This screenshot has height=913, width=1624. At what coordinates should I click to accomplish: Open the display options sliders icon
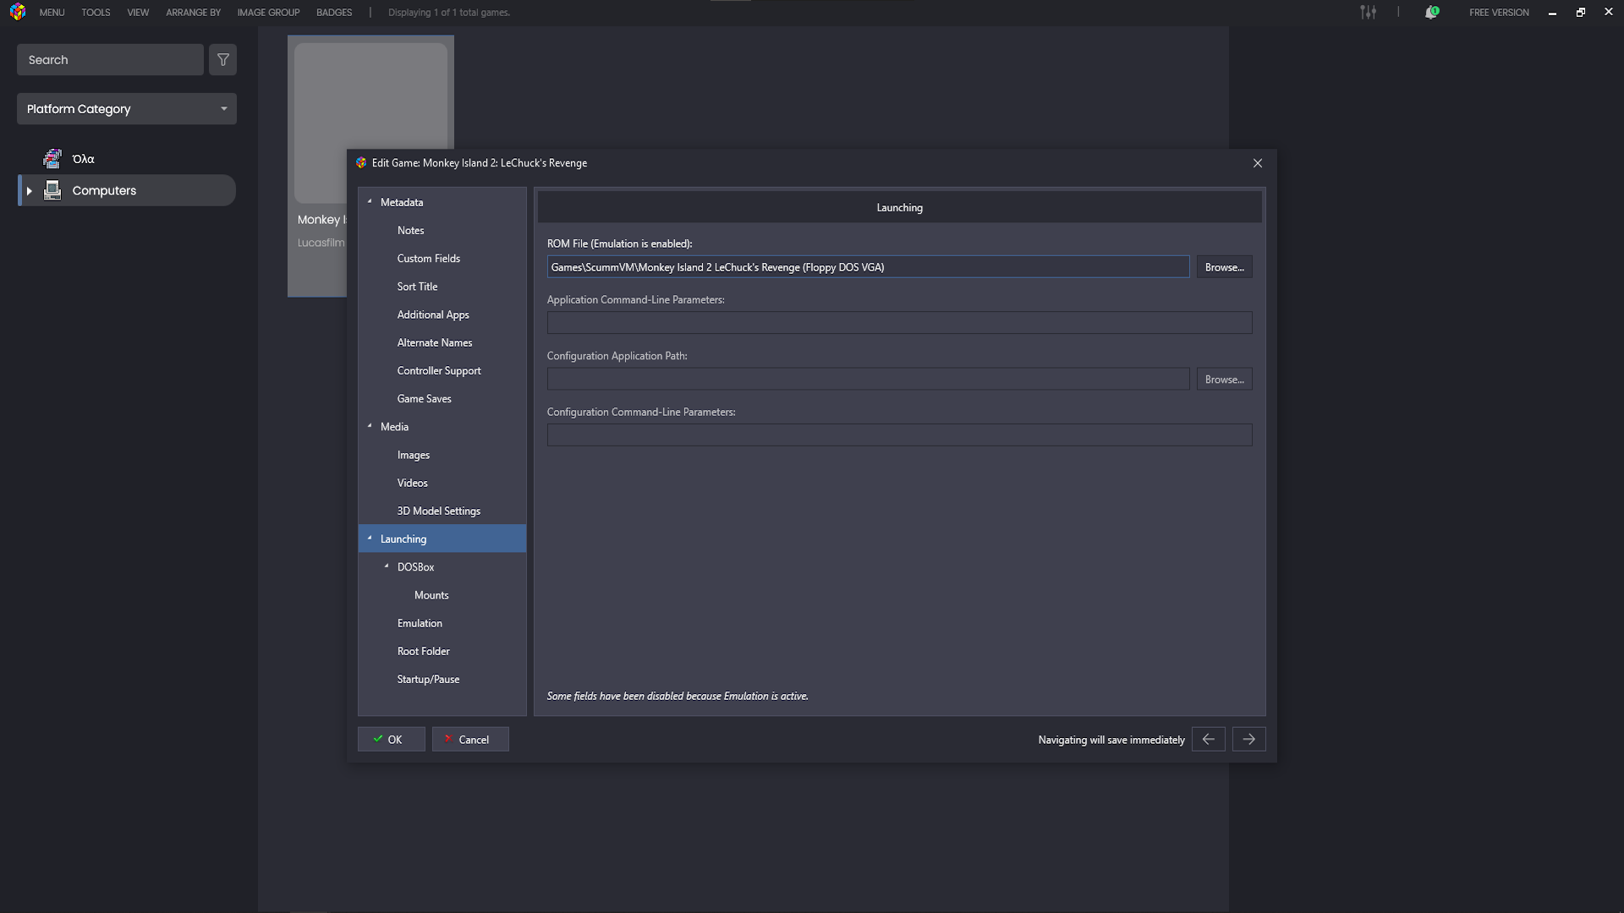pyautogui.click(x=1368, y=12)
